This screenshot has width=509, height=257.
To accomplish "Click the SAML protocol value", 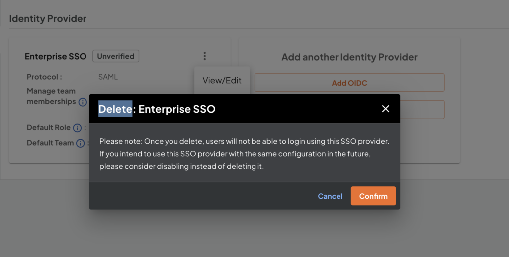I will (108, 77).
